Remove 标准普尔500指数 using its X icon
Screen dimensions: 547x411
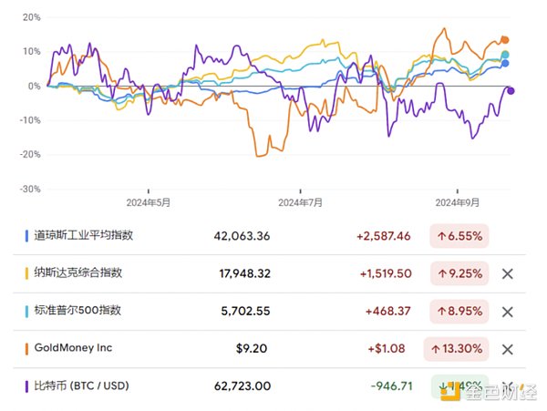coord(509,311)
